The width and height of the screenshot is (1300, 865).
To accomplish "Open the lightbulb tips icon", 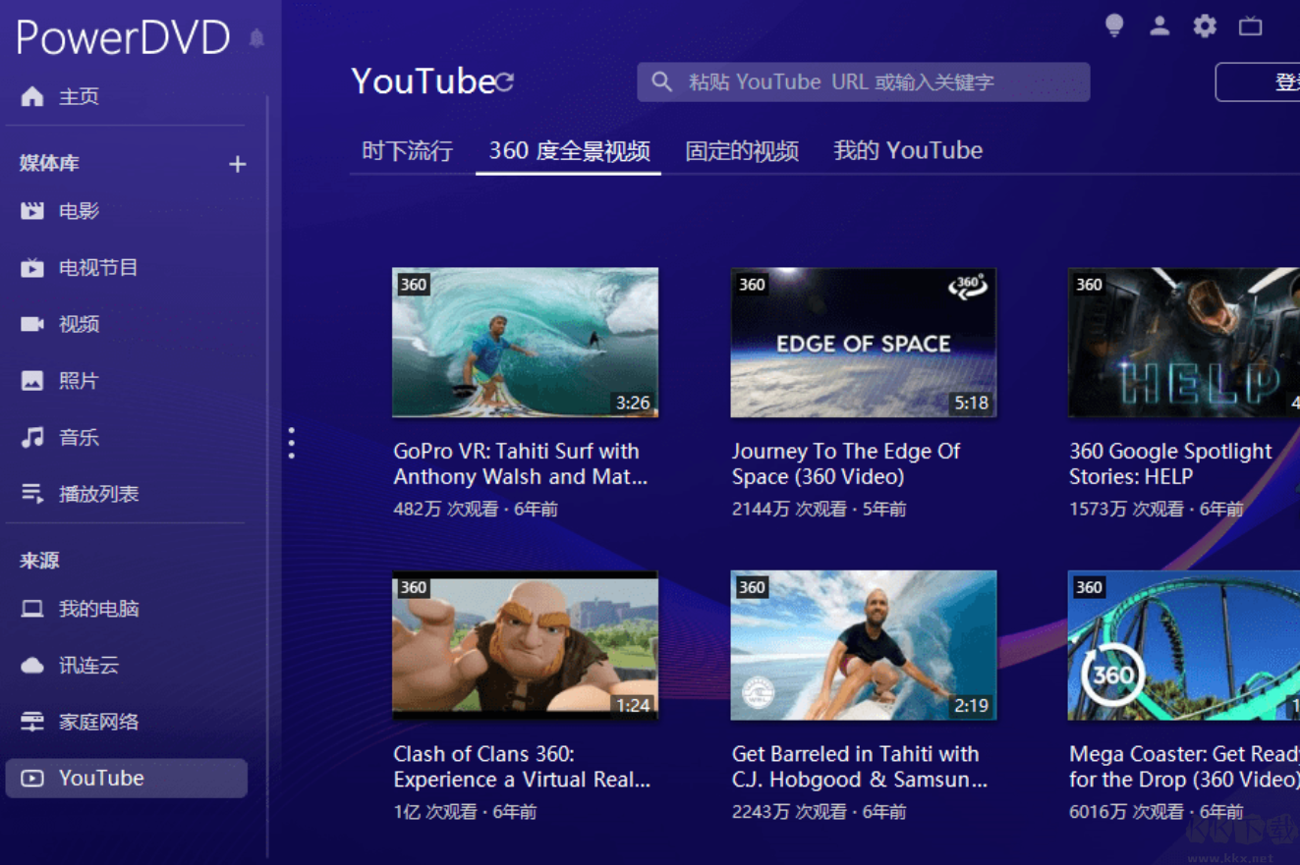I will pos(1114,26).
